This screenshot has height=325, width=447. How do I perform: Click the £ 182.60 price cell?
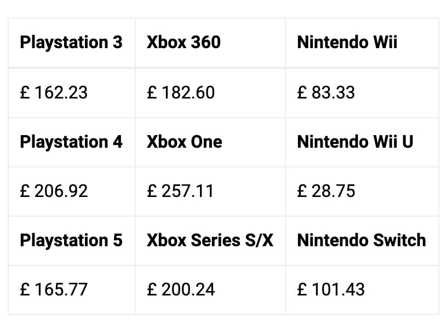click(181, 92)
